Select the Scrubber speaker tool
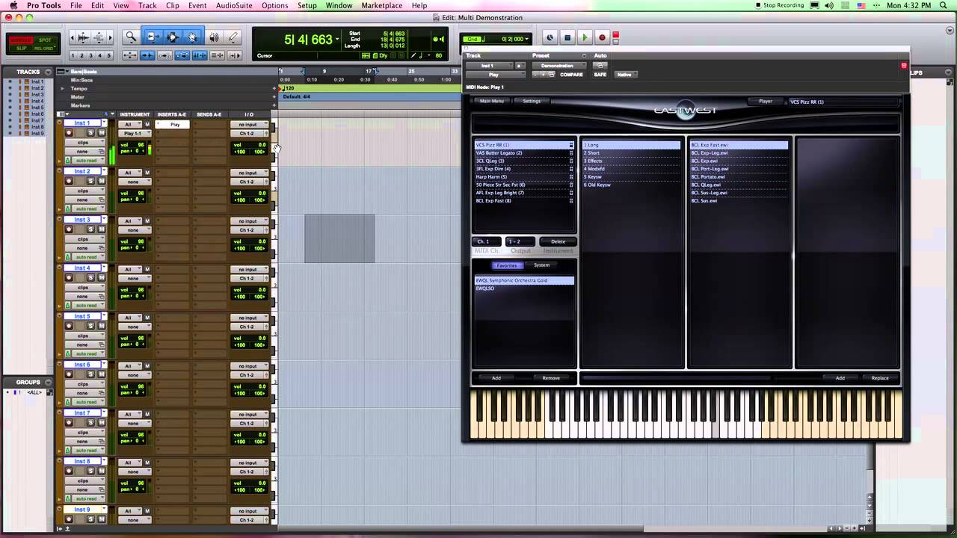Viewport: 957px width, 538px height. (214, 37)
